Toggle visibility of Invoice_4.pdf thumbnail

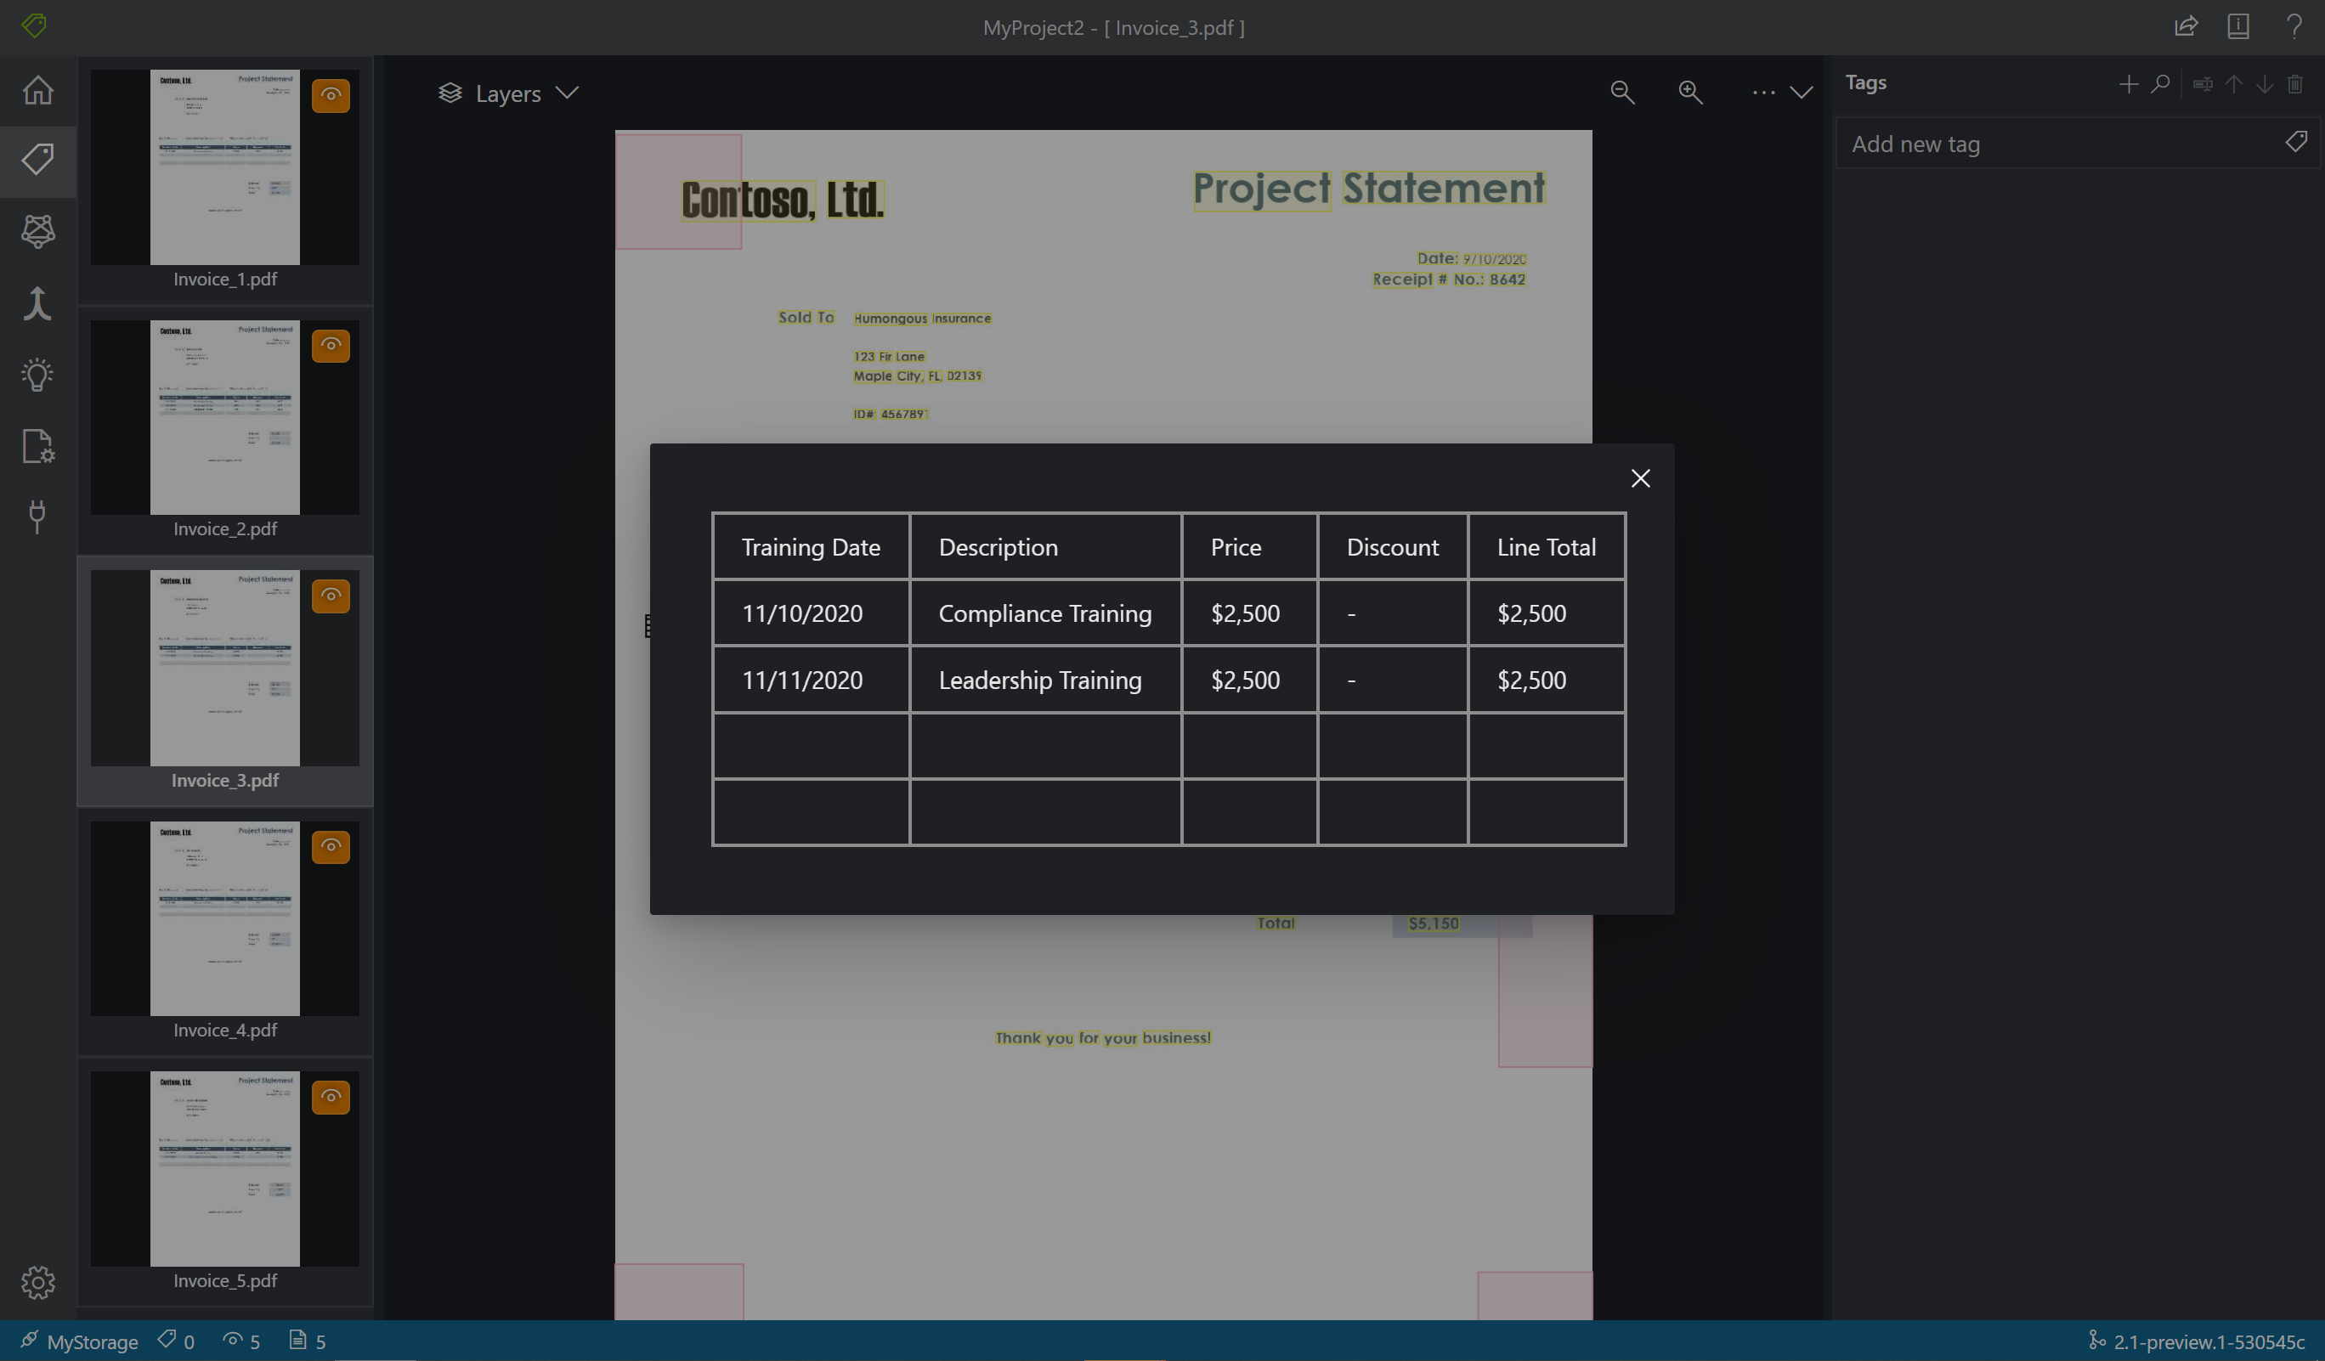tap(331, 846)
